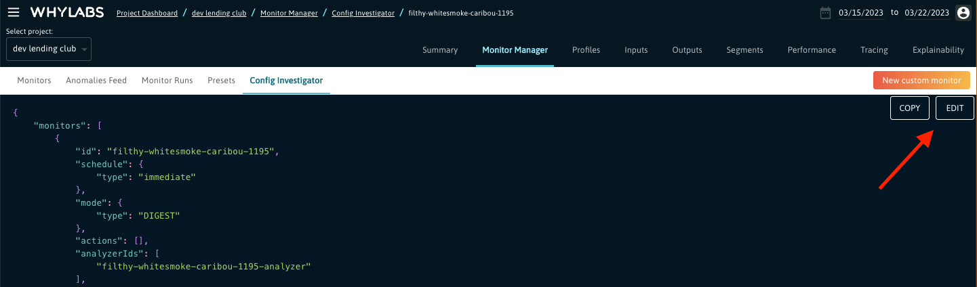Click the current page breadcrumb filthy-whitesmoke-caribou-1195
Image resolution: width=977 pixels, height=287 pixels.
(461, 13)
